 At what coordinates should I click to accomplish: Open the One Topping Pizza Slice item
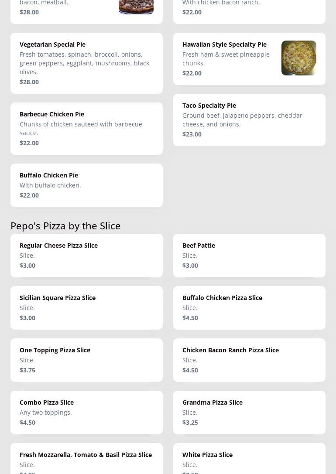pos(86,360)
